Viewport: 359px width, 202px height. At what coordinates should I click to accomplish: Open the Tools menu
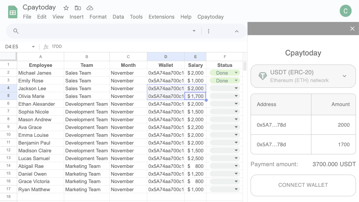pos(136,17)
